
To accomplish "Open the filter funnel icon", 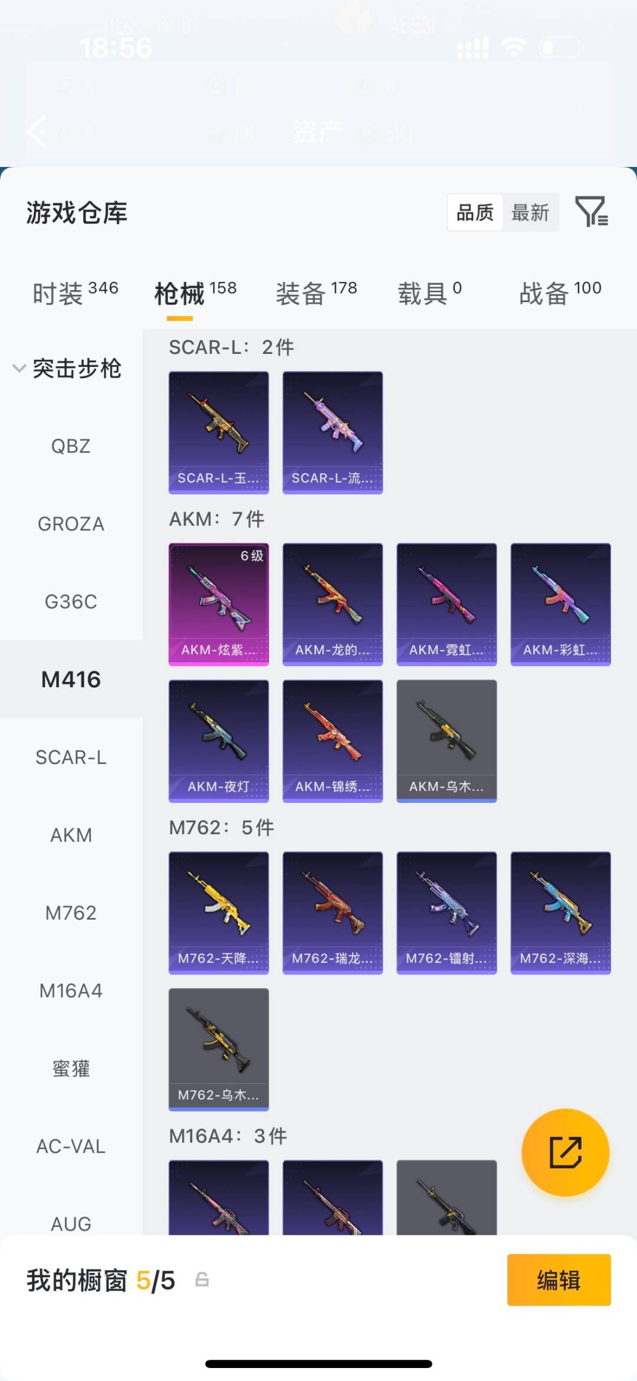I will (592, 212).
